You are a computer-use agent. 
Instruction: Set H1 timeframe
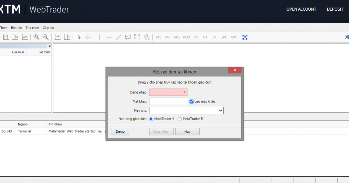pyautogui.click(x=196, y=37)
